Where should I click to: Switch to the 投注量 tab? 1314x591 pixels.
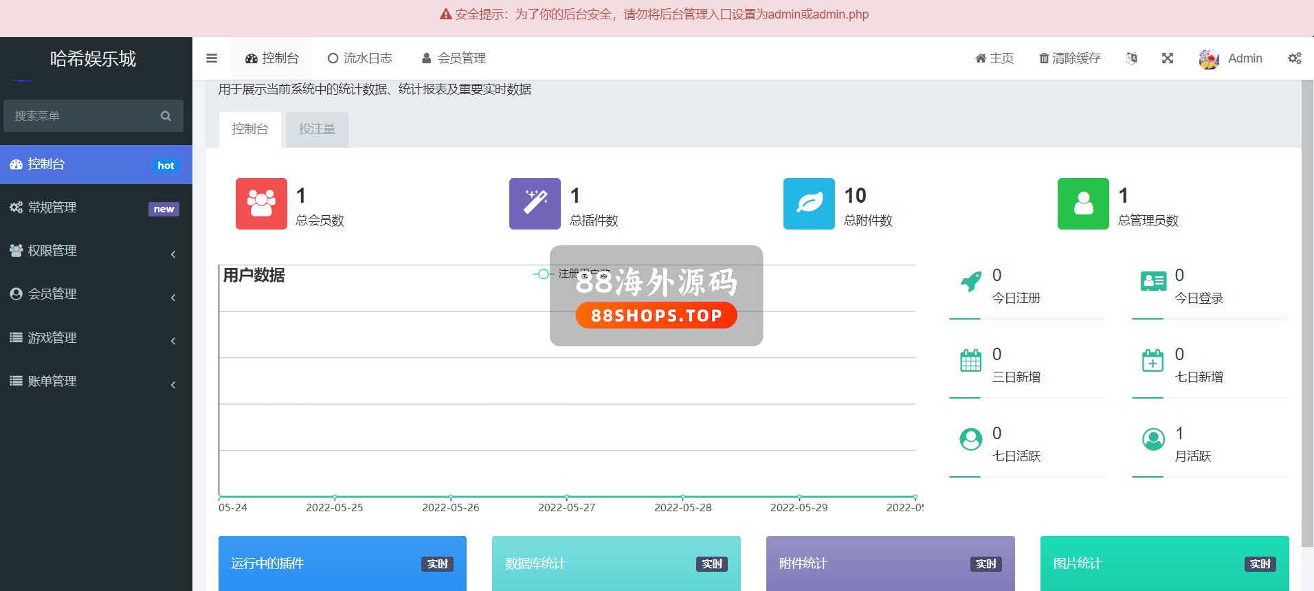pos(317,129)
